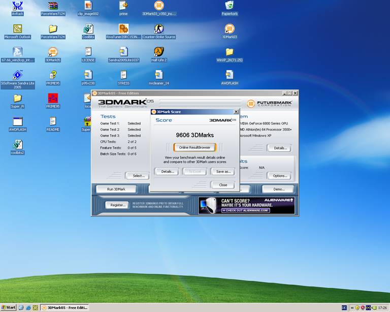
Task: Select the LICENSE text file icon
Action: 88,55
